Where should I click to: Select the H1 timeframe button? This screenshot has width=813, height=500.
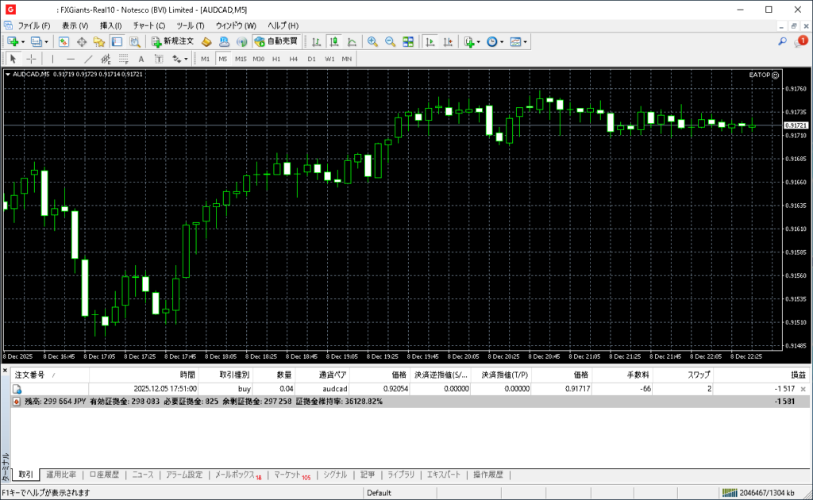click(x=276, y=59)
